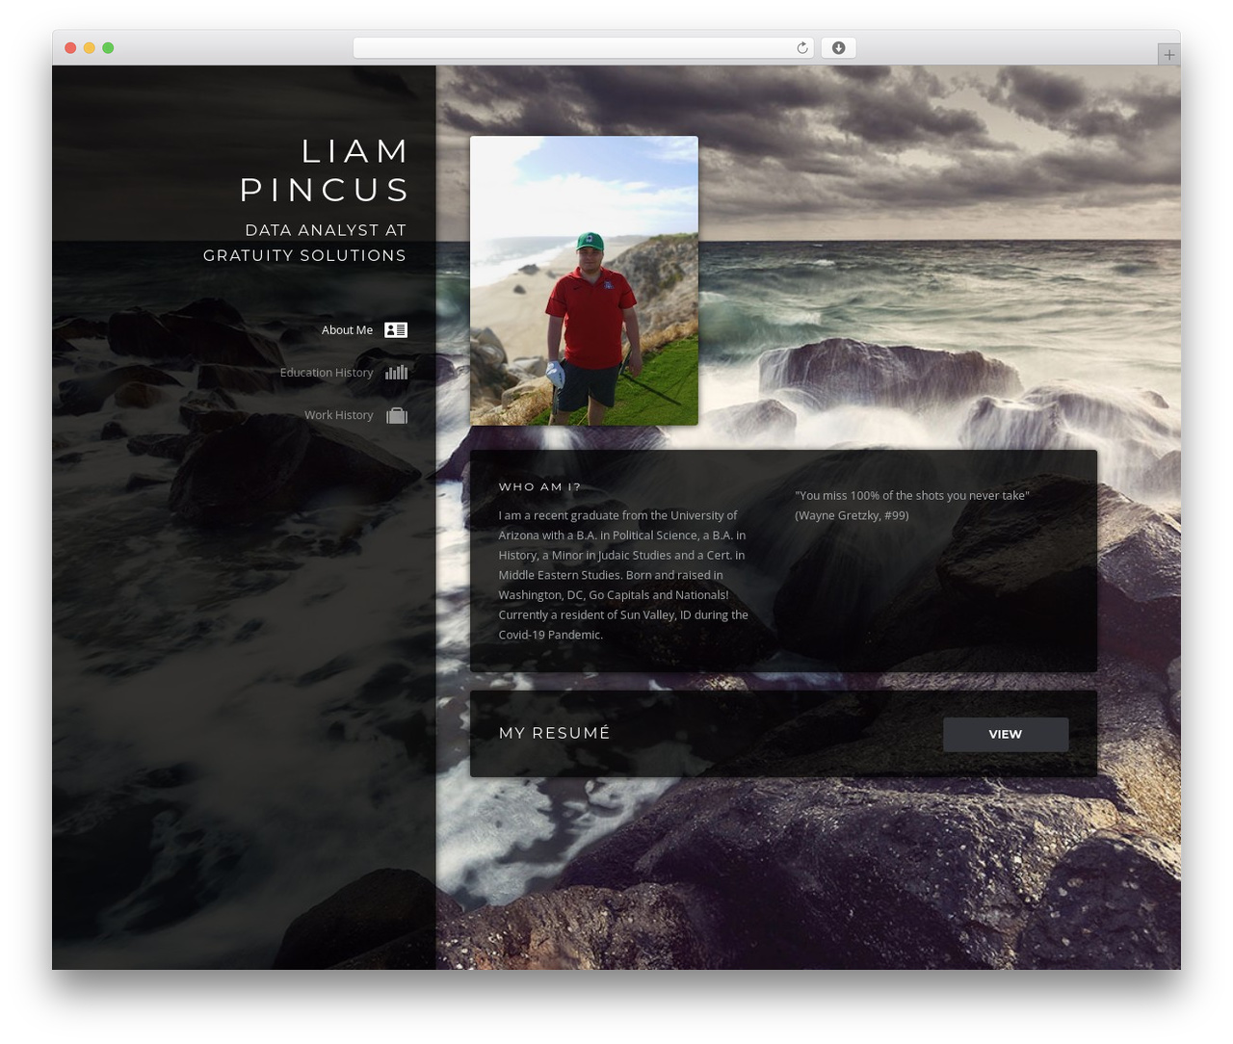Reload the page using the refresh icon

click(801, 48)
